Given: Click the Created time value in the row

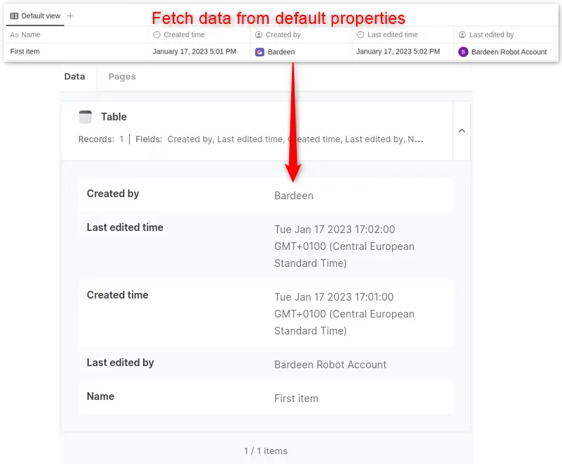Looking at the screenshot, I should [195, 52].
